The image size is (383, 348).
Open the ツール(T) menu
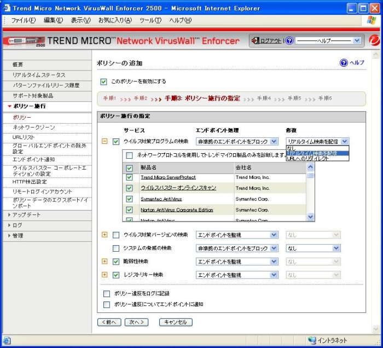(x=150, y=20)
